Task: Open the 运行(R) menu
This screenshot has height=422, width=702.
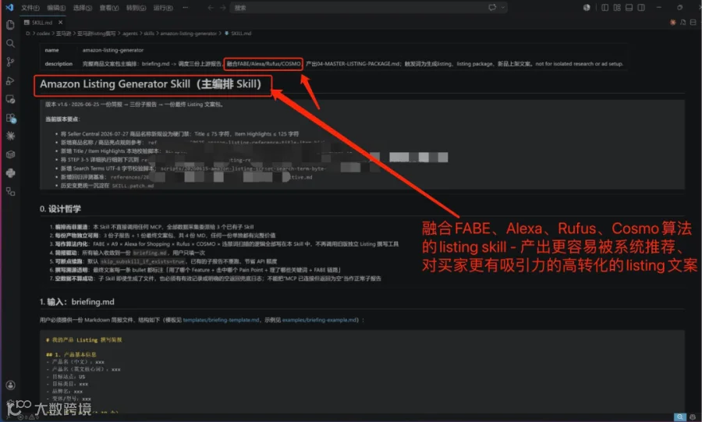Action: pyautogui.click(x=163, y=8)
